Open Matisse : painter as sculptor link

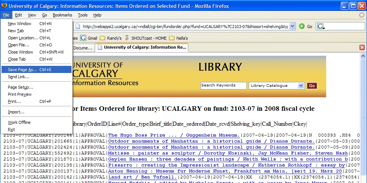tap(228, 153)
